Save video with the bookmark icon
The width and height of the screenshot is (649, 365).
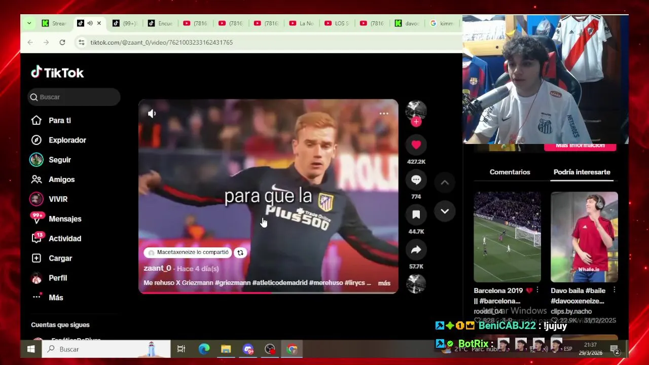[416, 215]
